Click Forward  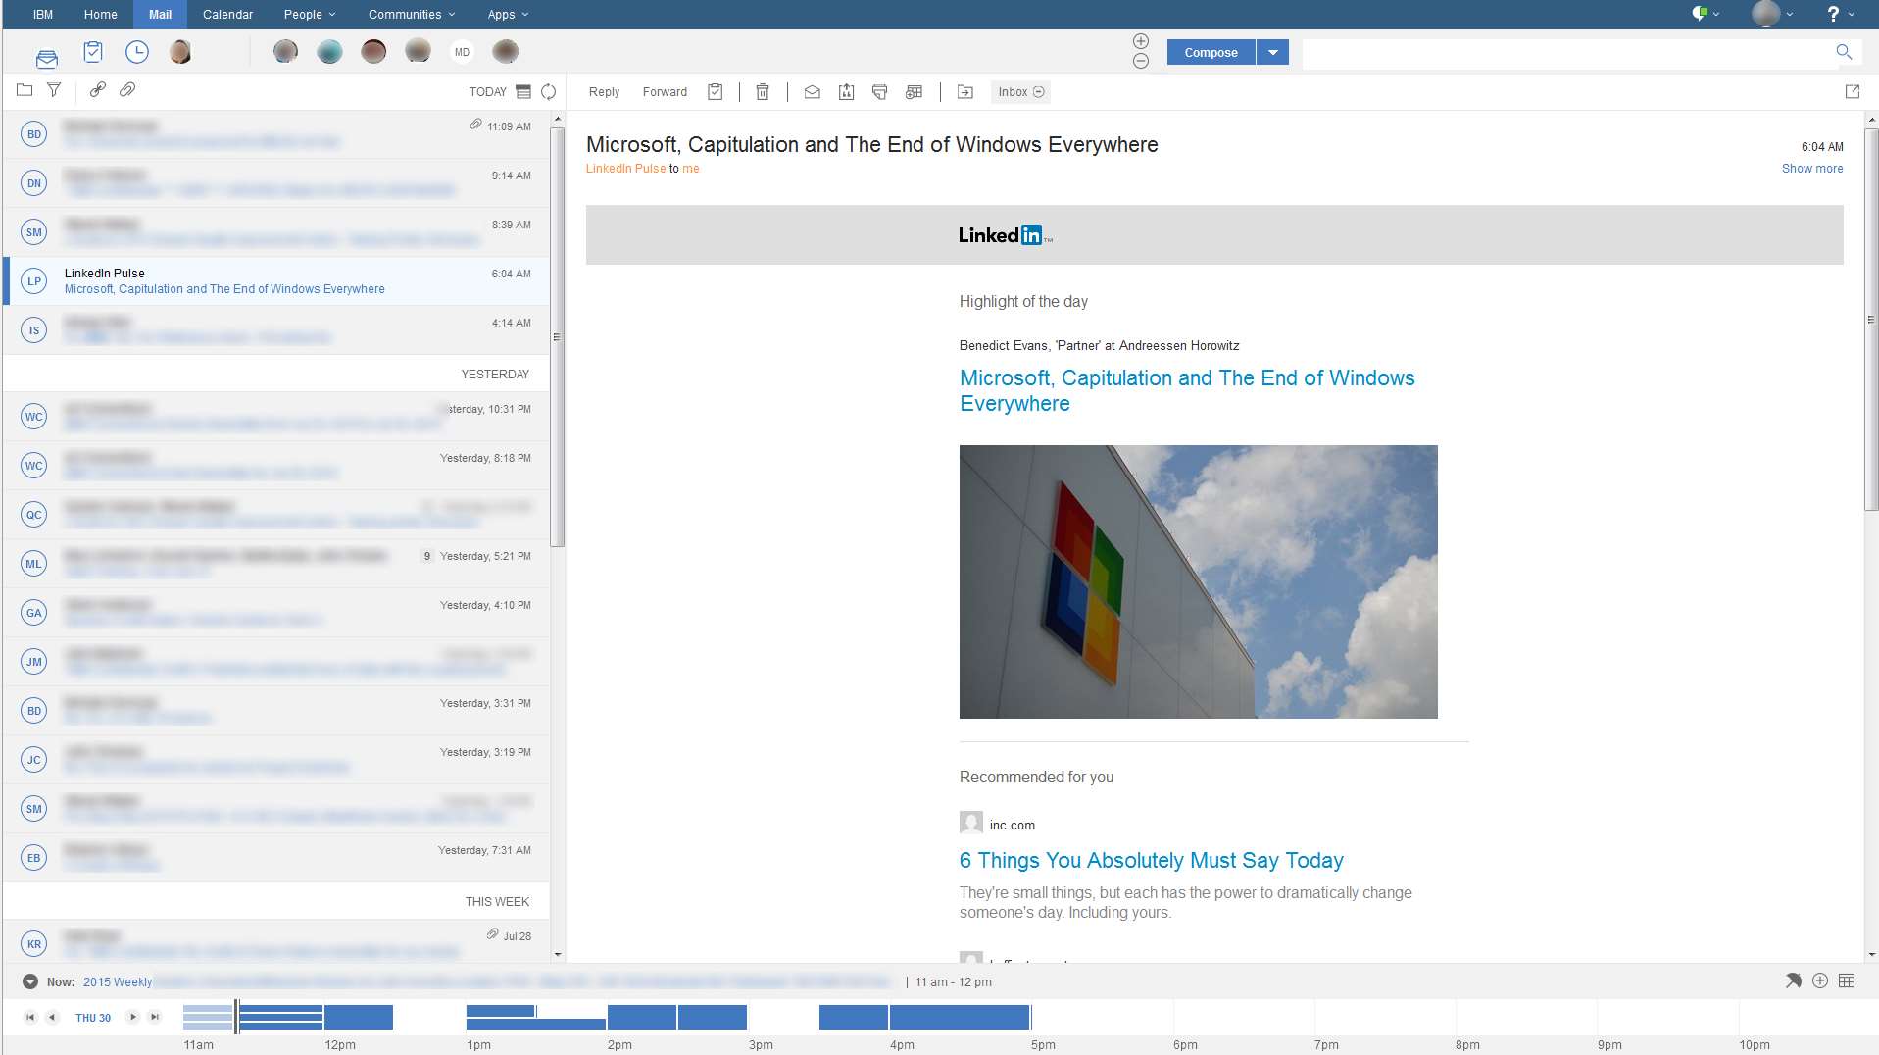665,92
